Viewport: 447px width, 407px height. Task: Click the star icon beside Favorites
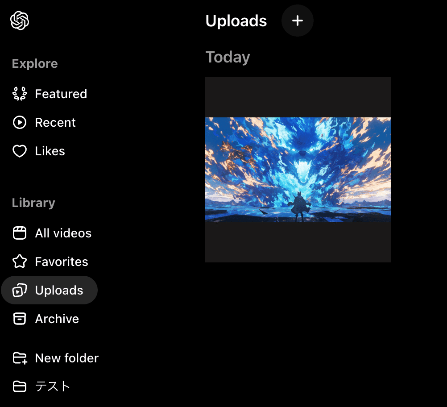point(20,261)
